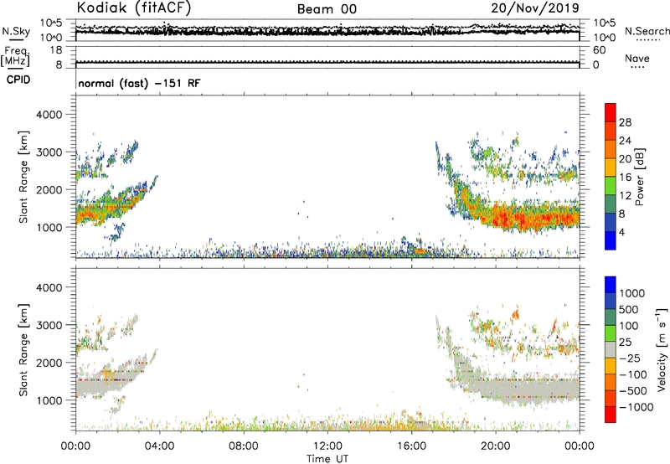This screenshot has height=464, width=670.
Task: Click the '18' tick on frequency axis
Action: coord(56,50)
